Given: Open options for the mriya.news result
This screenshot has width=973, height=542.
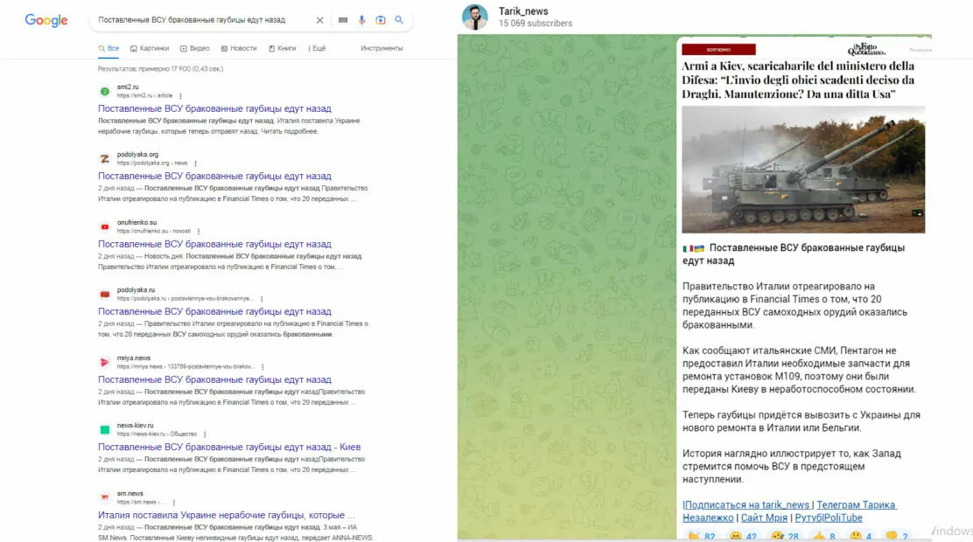Looking at the screenshot, I should coord(262,367).
